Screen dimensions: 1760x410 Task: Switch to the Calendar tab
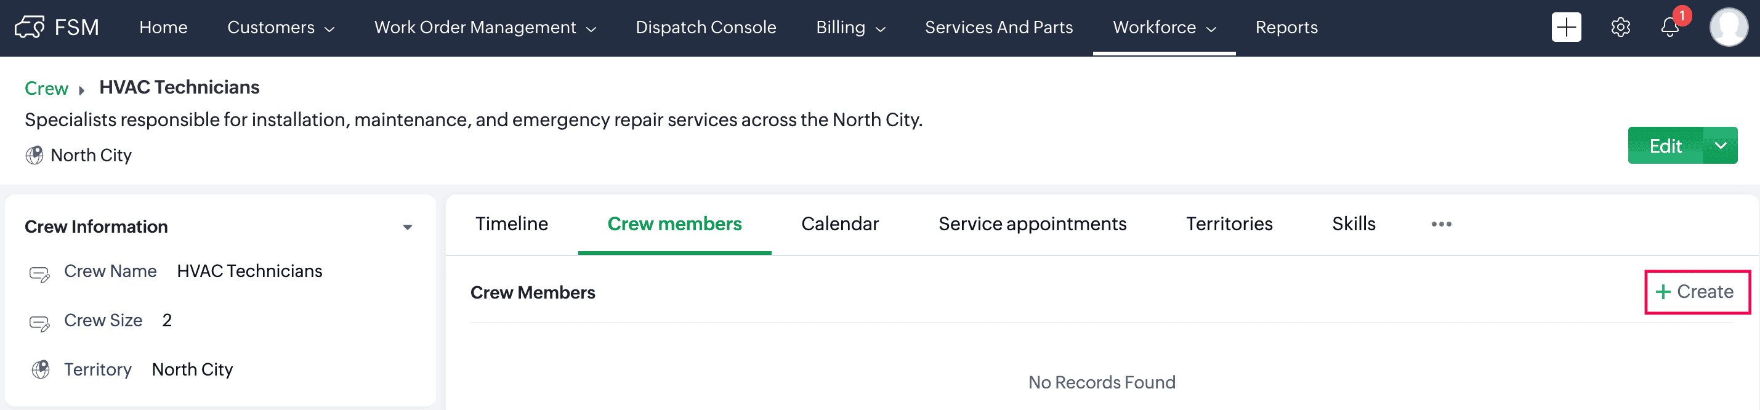[x=840, y=224]
